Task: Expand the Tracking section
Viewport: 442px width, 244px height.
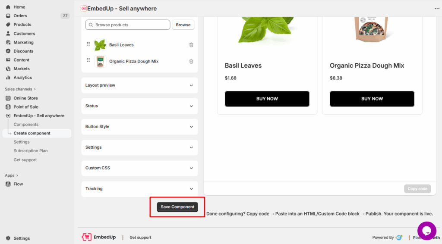Action: (x=139, y=189)
